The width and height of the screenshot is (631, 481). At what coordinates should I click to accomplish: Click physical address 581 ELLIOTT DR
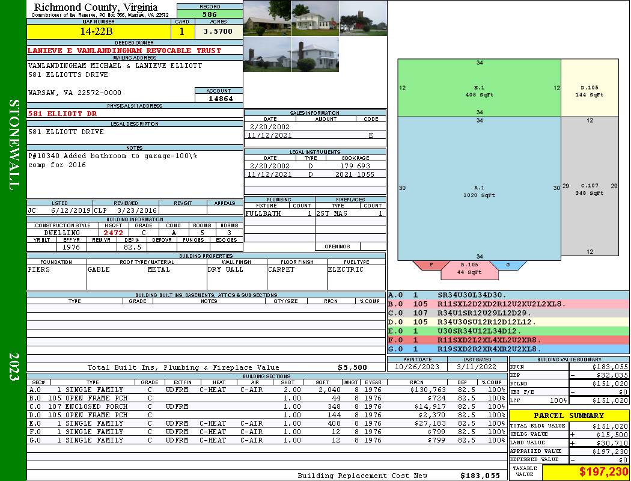click(62, 114)
